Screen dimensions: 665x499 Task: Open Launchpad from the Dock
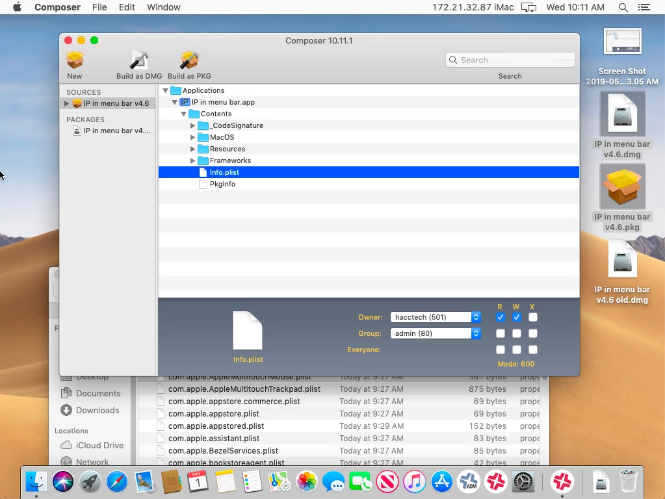[90, 481]
